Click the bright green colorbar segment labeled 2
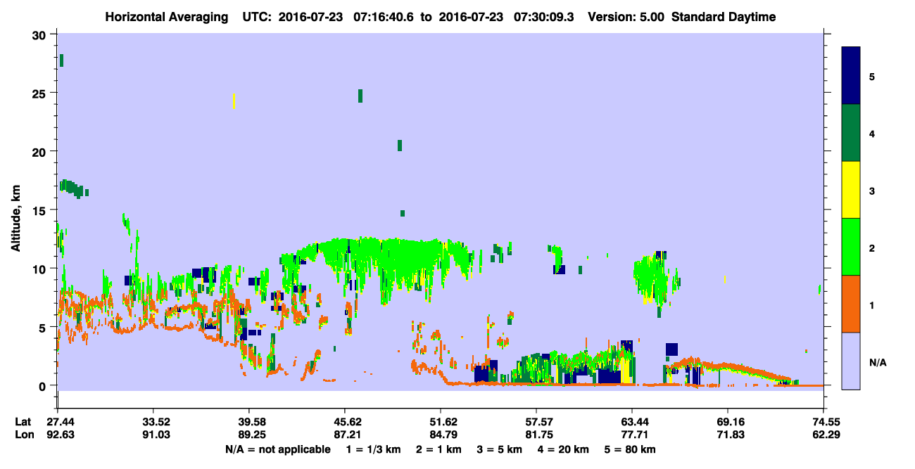915x469 pixels. point(851,247)
